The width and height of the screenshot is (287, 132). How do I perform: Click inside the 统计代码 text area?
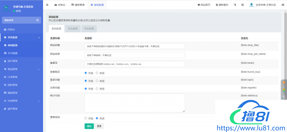pos(135,103)
